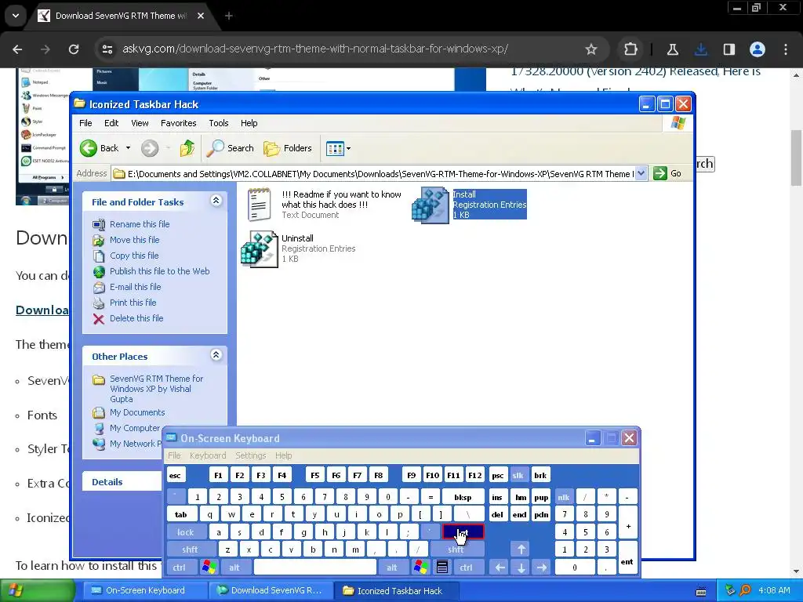Open My Computer in Other Places

pos(134,429)
